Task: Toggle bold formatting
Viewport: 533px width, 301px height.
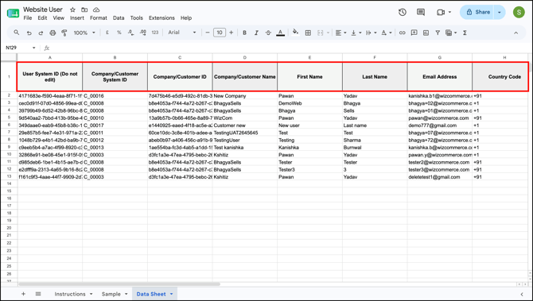Action: click(244, 33)
